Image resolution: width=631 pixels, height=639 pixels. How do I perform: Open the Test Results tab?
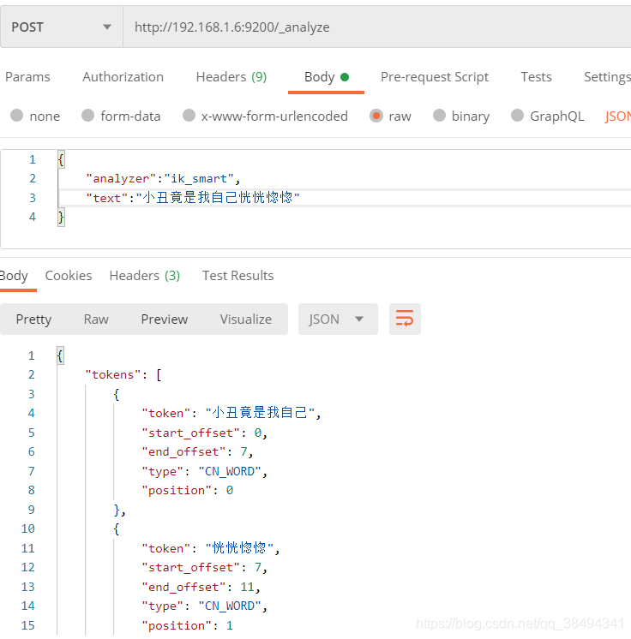(x=237, y=276)
